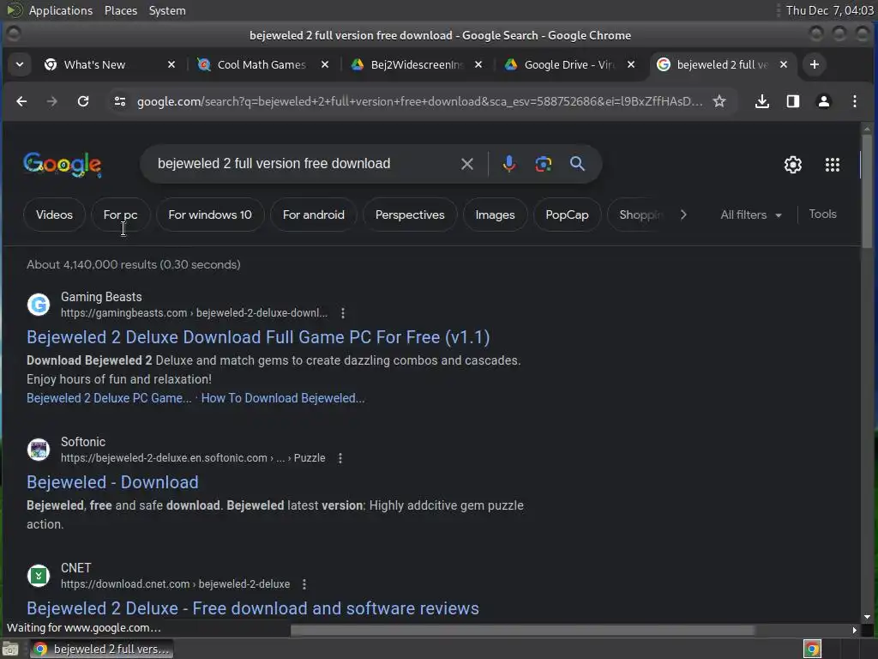
Task: Open the System menu
Action: pyautogui.click(x=167, y=10)
